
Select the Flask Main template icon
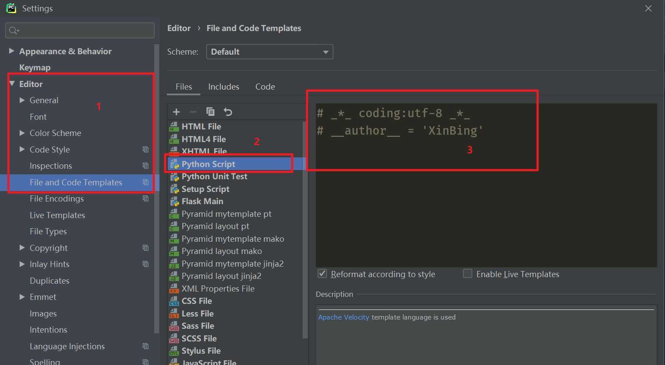pos(175,202)
